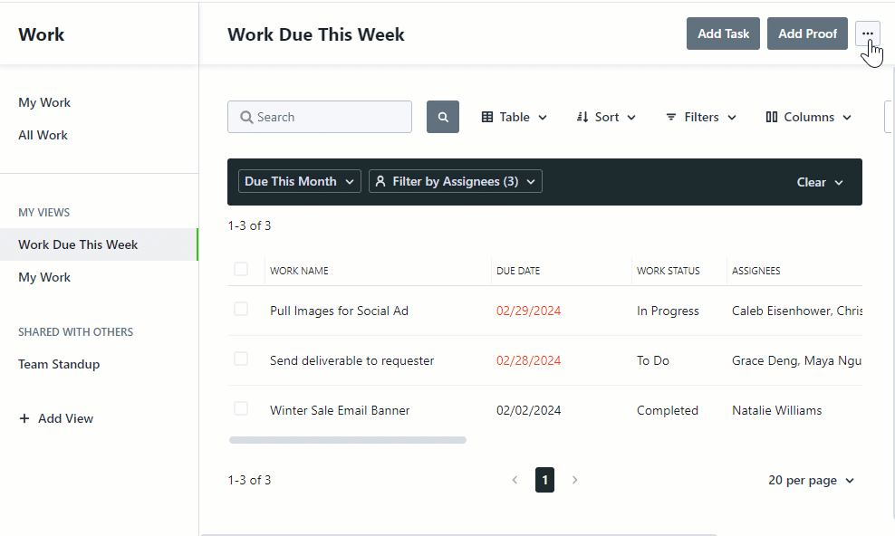Go to page 1

[x=544, y=480]
